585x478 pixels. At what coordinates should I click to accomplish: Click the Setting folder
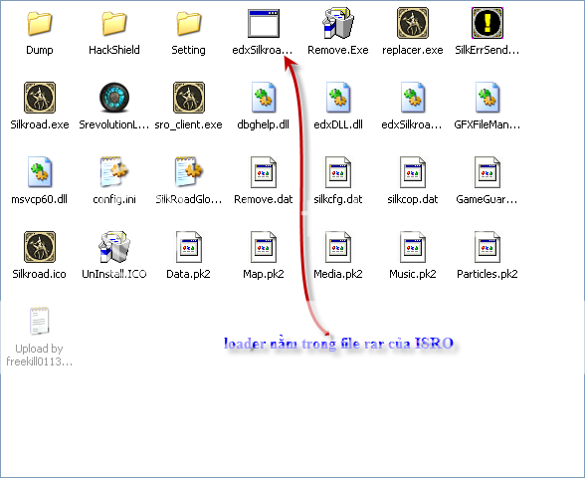[x=189, y=23]
